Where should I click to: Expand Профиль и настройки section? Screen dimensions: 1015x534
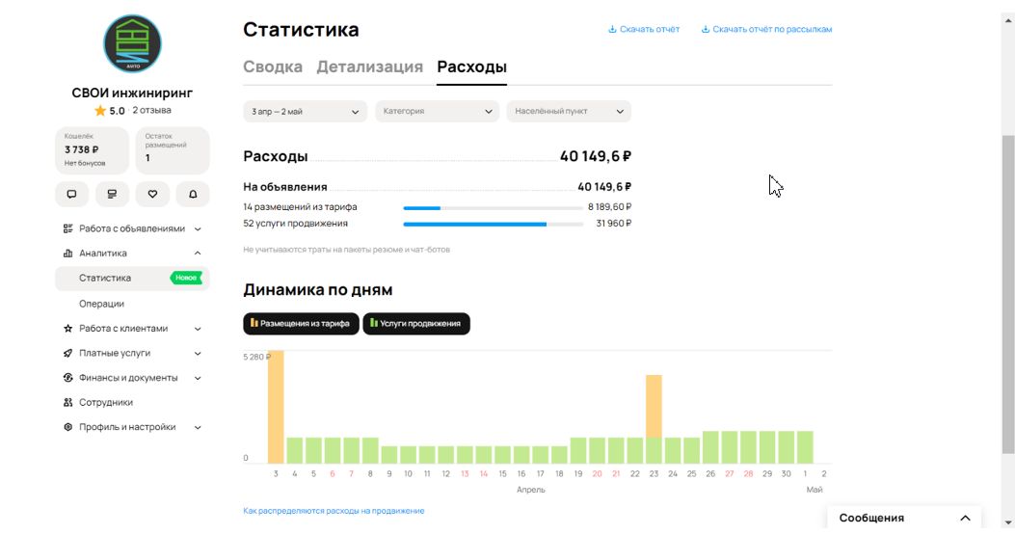point(198,427)
